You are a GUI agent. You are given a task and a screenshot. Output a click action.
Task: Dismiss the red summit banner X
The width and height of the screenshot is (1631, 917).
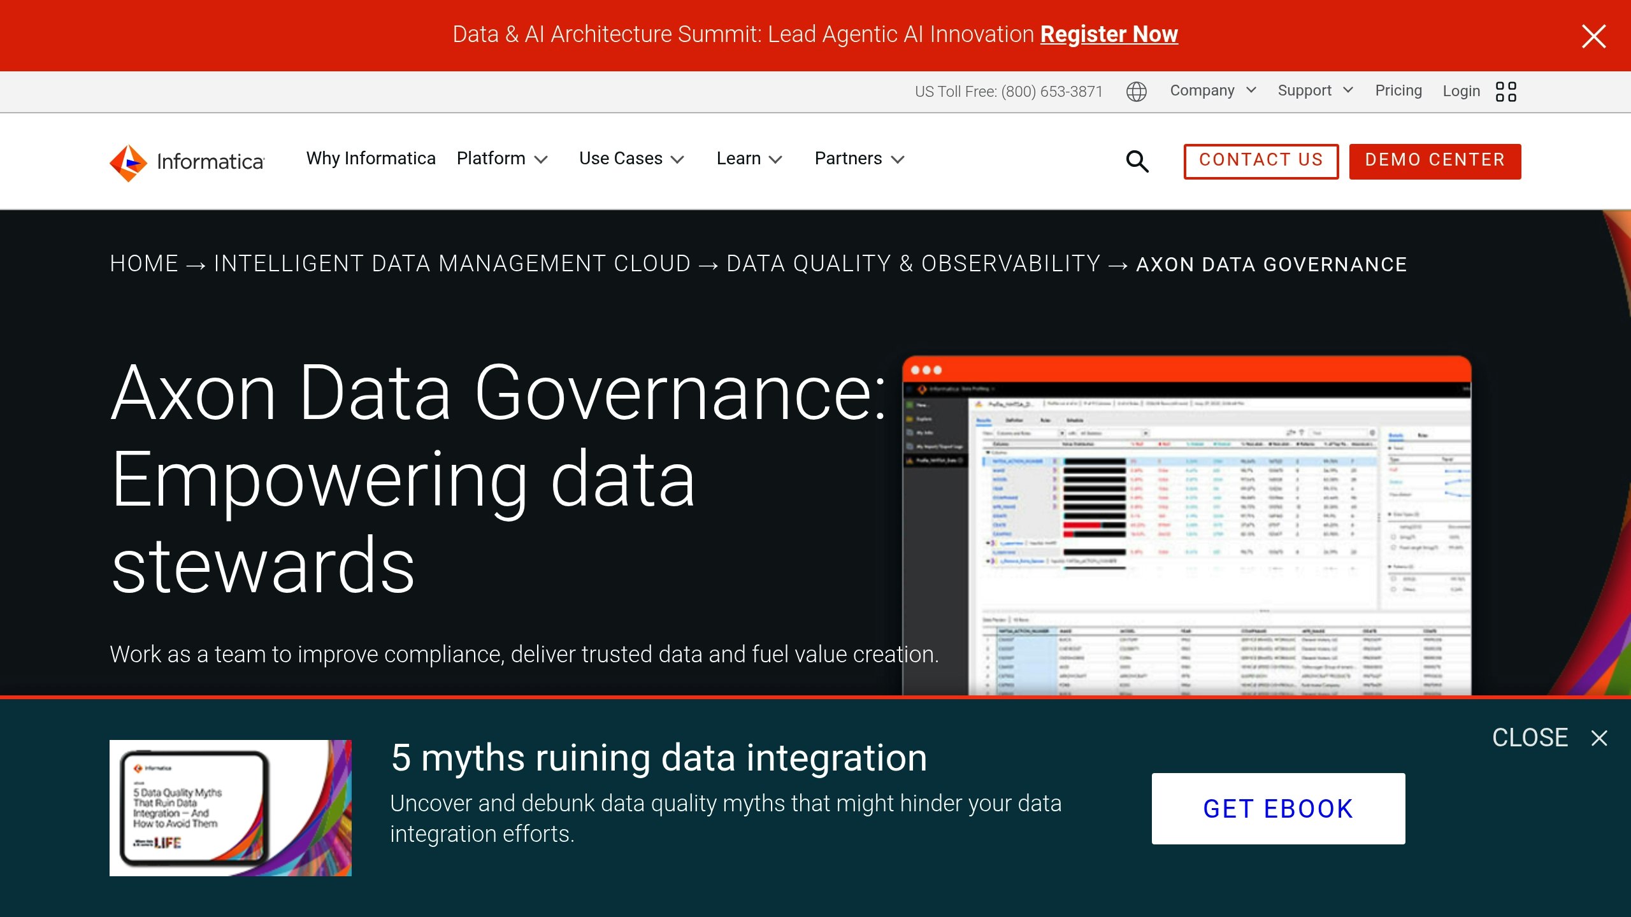coord(1593,36)
